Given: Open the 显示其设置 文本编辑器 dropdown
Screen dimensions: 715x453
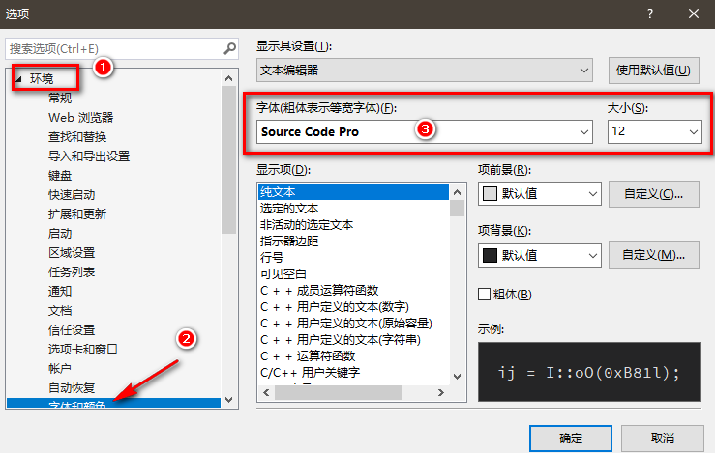Looking at the screenshot, I should click(x=425, y=71).
